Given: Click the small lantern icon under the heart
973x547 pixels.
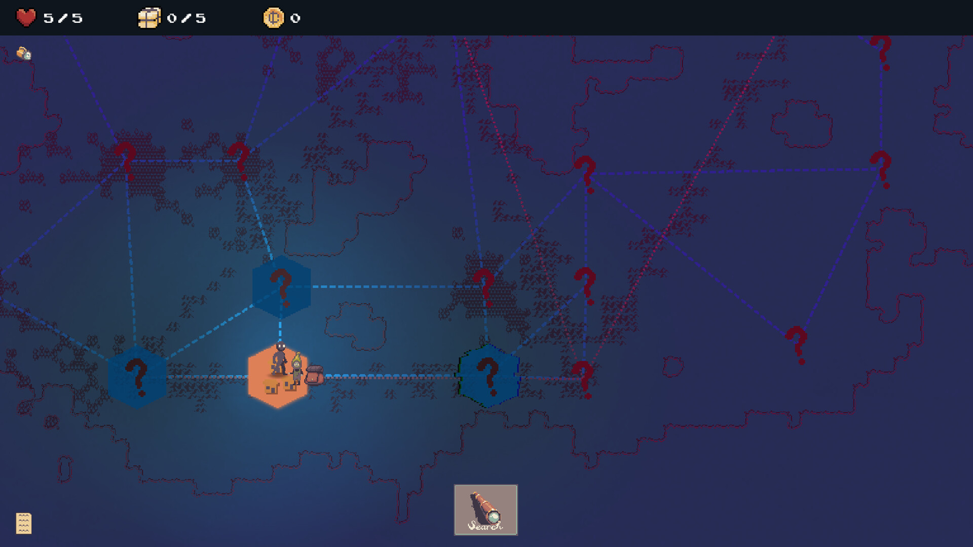Looking at the screenshot, I should [x=23, y=53].
